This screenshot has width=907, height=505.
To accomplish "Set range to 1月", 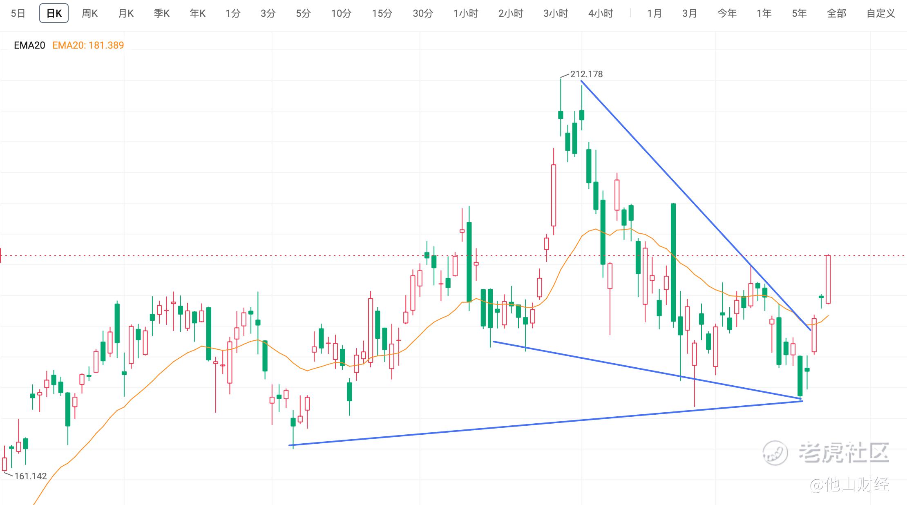I will (654, 13).
